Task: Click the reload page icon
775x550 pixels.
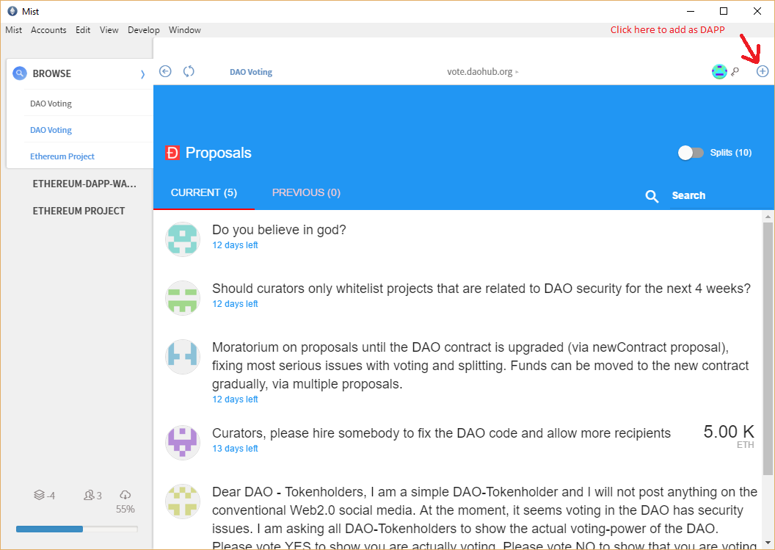Action: point(189,72)
